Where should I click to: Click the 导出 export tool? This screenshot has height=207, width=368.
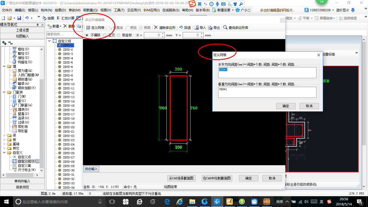(x=214, y=28)
